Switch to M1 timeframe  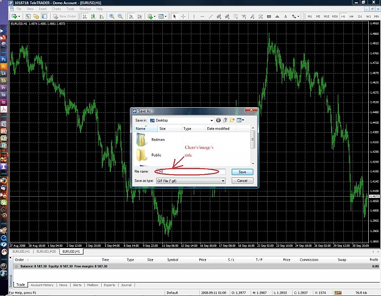pos(310,16)
